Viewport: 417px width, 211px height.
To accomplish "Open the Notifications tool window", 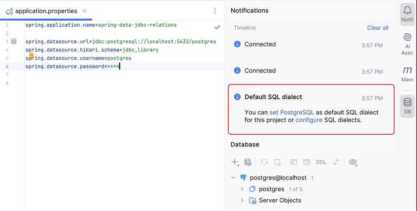I will [407, 14].
